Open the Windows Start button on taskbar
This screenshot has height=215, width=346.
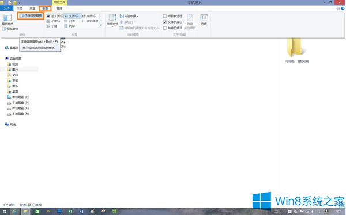point(5,212)
